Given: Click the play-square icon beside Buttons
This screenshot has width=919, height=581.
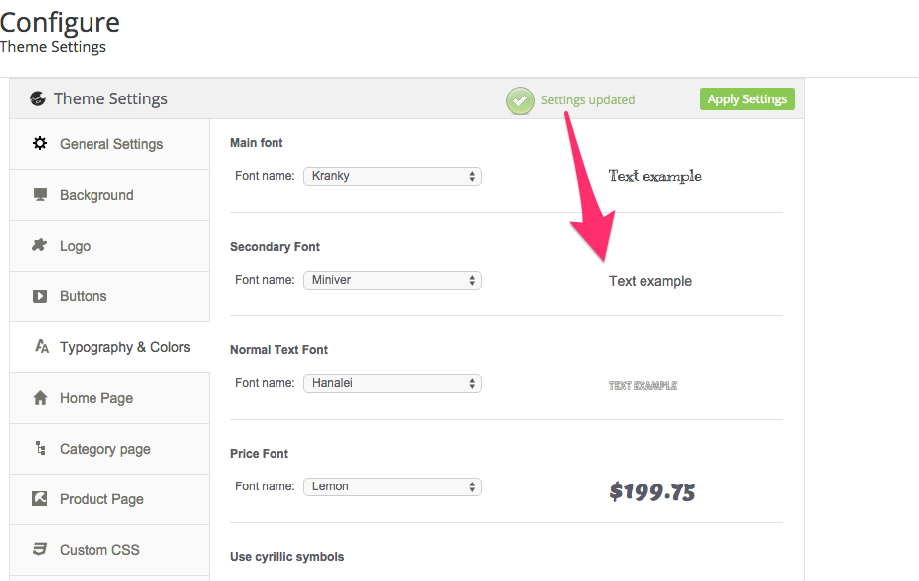Looking at the screenshot, I should (39, 296).
